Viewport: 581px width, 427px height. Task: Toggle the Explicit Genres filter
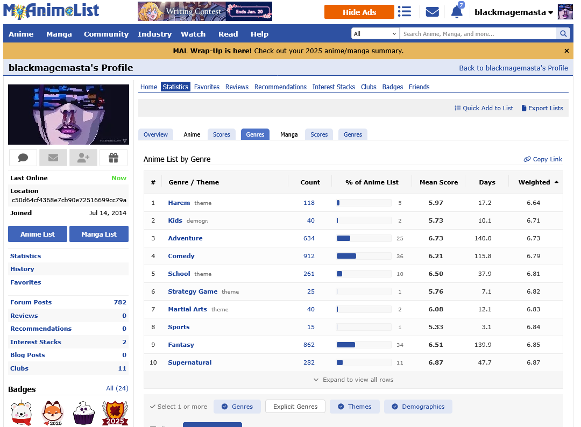295,407
